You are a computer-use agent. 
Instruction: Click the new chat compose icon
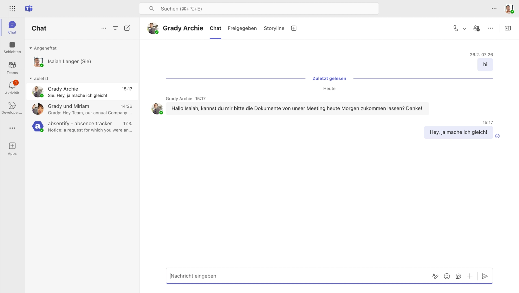click(x=127, y=28)
